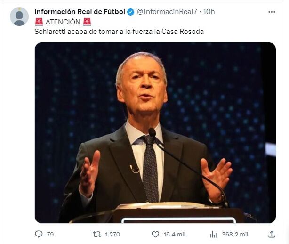
Task: Share the tweet with the upload arrow icon
Action: tap(272, 234)
